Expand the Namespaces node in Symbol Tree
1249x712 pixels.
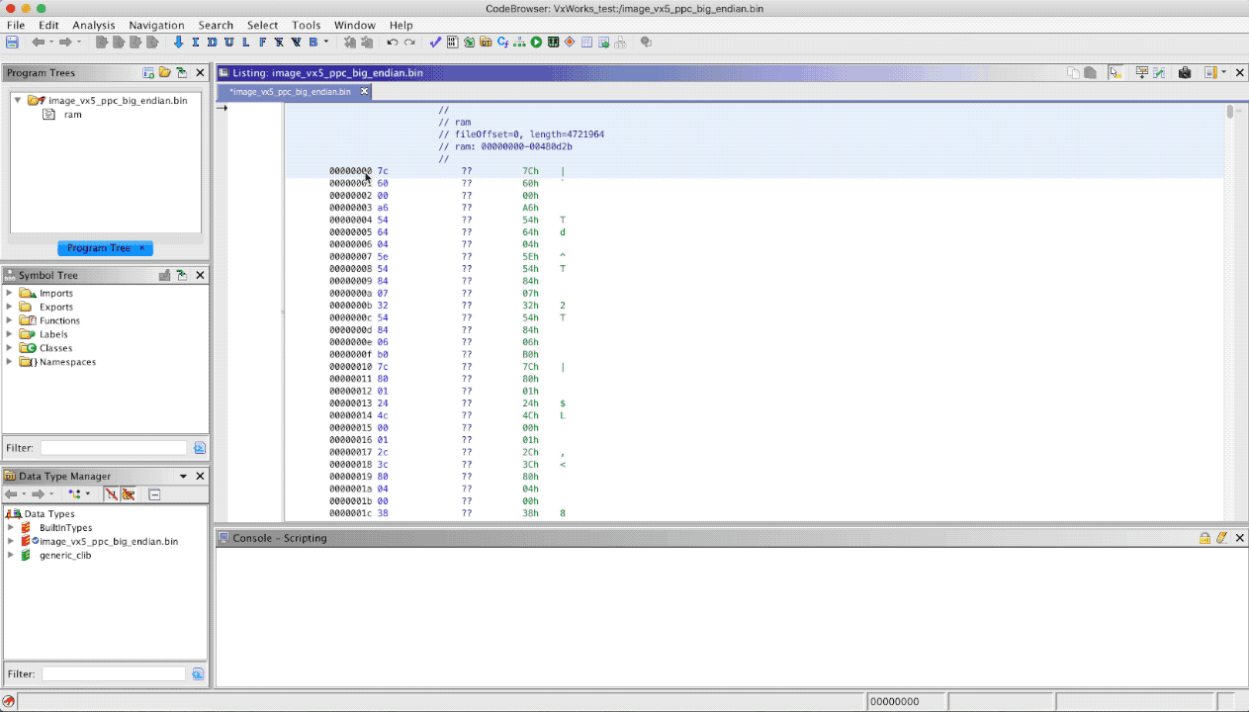[x=10, y=362]
